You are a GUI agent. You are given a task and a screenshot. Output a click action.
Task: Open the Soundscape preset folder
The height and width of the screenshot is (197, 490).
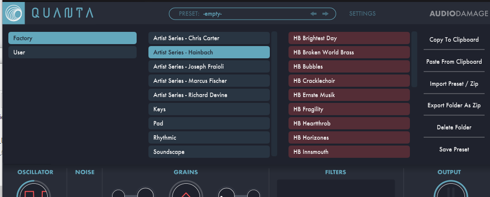[x=209, y=152]
